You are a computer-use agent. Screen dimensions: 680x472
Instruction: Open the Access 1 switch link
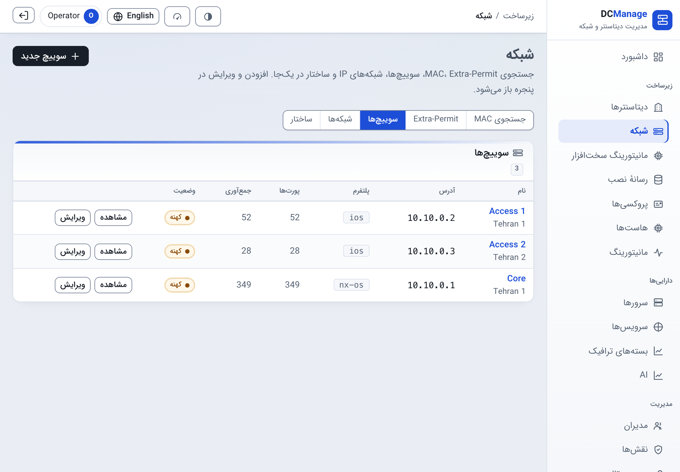[x=507, y=211]
